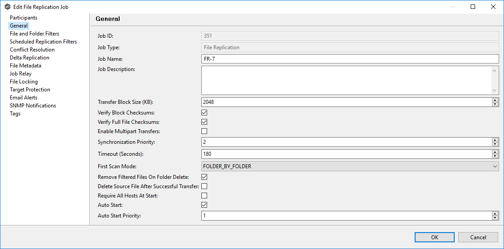Toggle Delete Source File After Successful Transfer

point(204,186)
